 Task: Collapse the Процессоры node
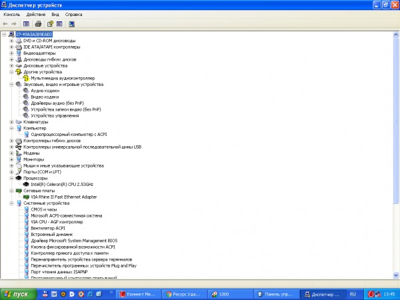pyautogui.click(x=11, y=178)
